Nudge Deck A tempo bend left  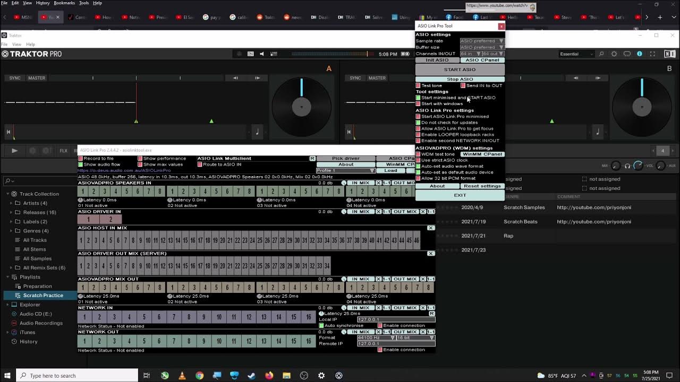coord(235,78)
